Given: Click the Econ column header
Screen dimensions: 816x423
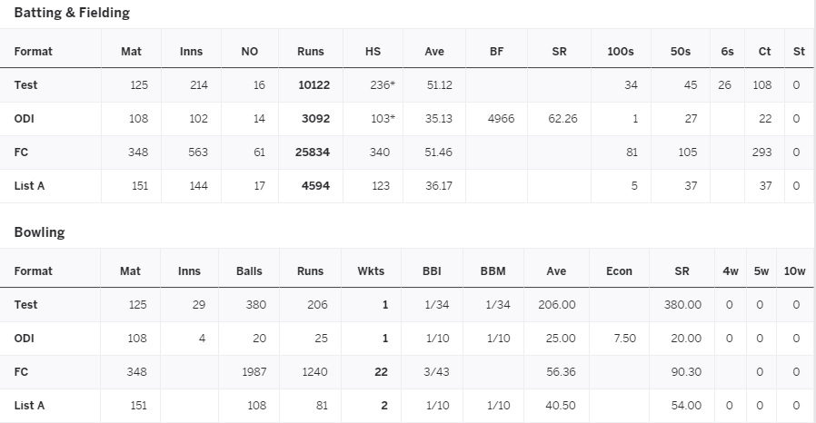Looking at the screenshot, I should coord(619,271).
